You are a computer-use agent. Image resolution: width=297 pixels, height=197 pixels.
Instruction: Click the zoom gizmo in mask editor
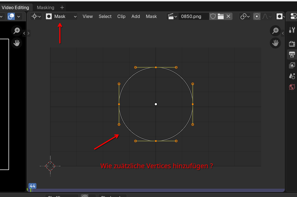[275, 31]
